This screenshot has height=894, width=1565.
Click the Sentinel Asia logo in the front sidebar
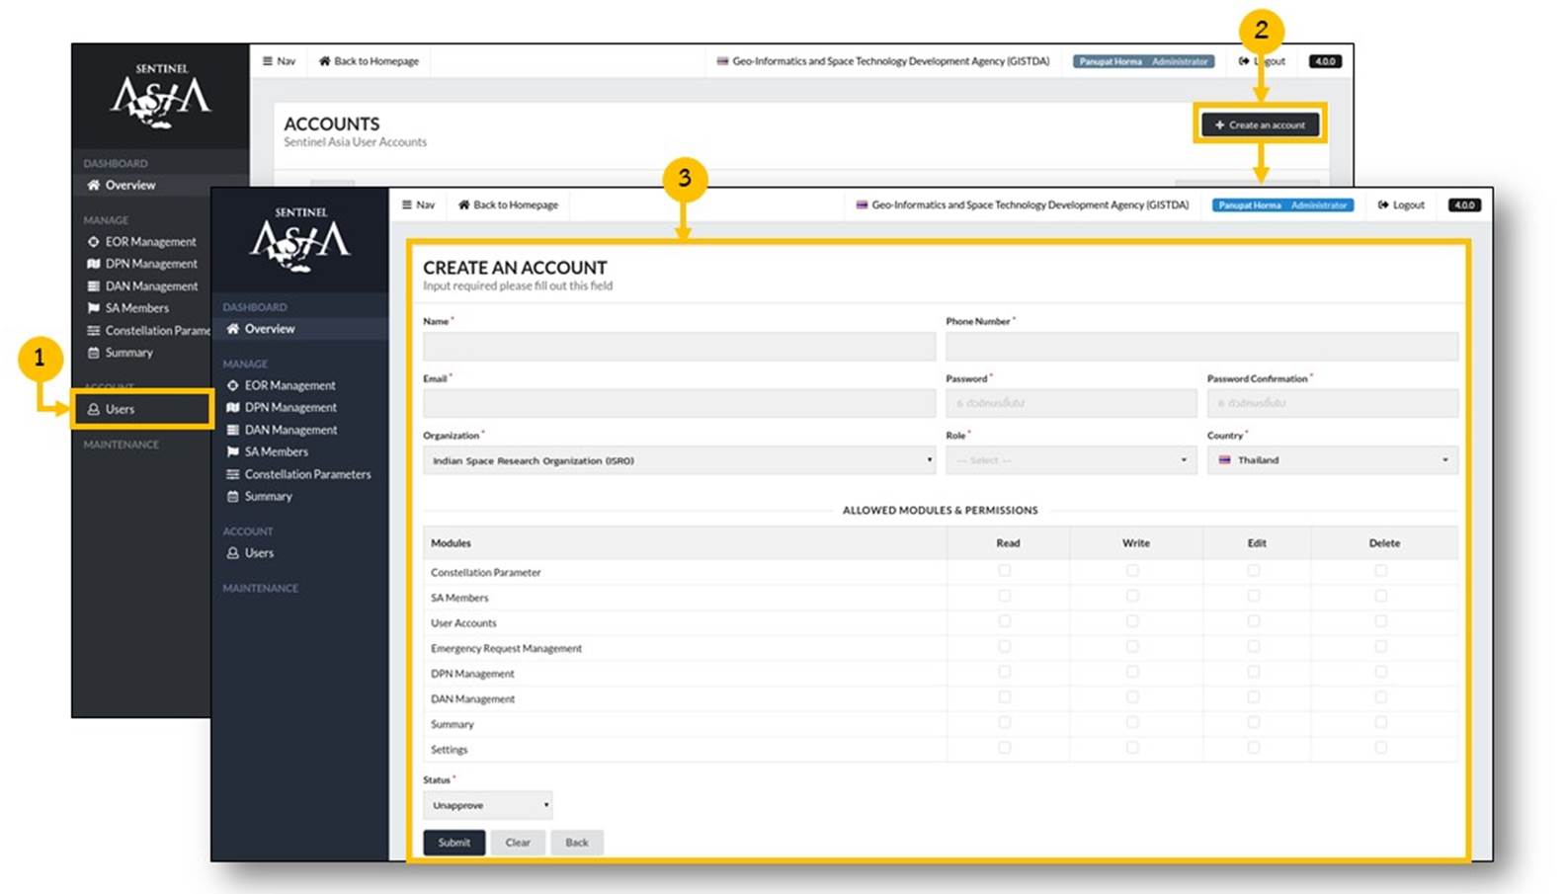[299, 240]
